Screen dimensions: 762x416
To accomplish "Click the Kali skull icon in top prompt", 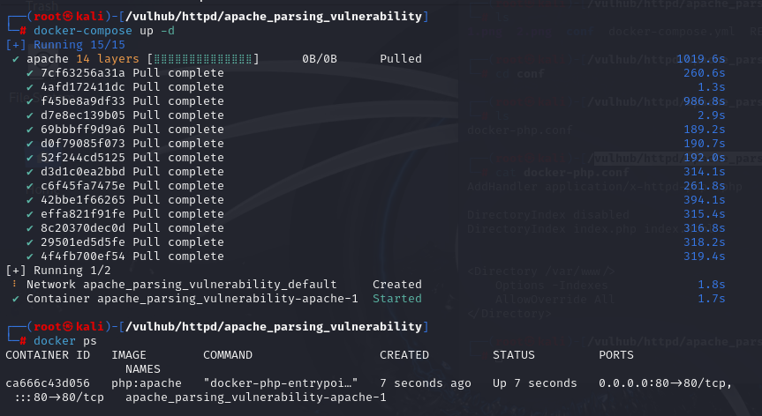I will (68, 17).
